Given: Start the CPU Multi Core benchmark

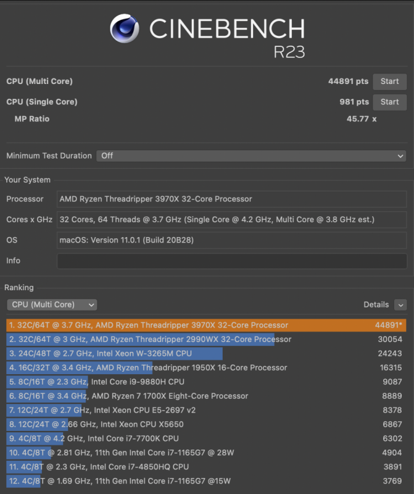Looking at the screenshot, I should tap(389, 81).
